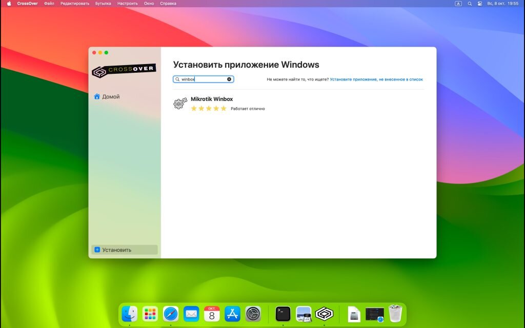Click the Работает отлично rating label

(248, 109)
